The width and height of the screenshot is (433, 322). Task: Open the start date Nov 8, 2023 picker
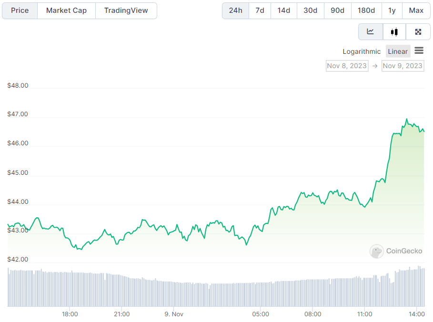point(347,66)
